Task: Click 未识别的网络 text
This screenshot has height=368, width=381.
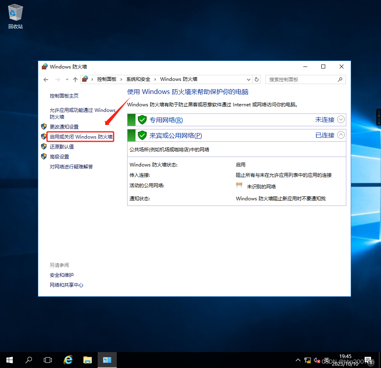Action: (261, 186)
